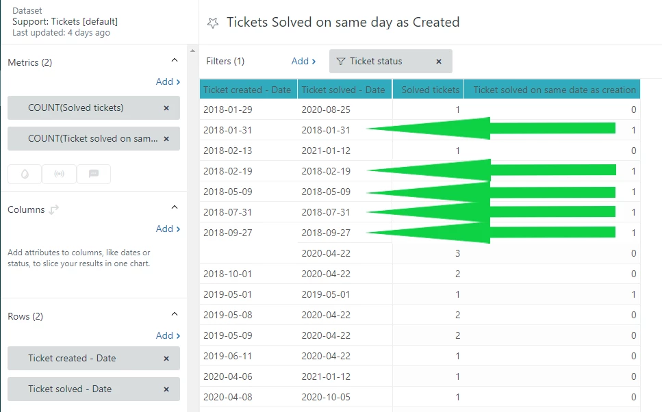Image resolution: width=662 pixels, height=412 pixels.
Task: Collapse the Rows (2) section
Action: tap(175, 314)
